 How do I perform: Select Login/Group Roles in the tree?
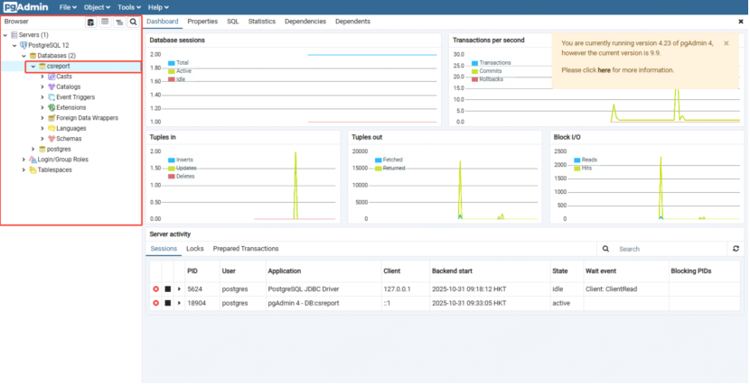click(x=62, y=160)
